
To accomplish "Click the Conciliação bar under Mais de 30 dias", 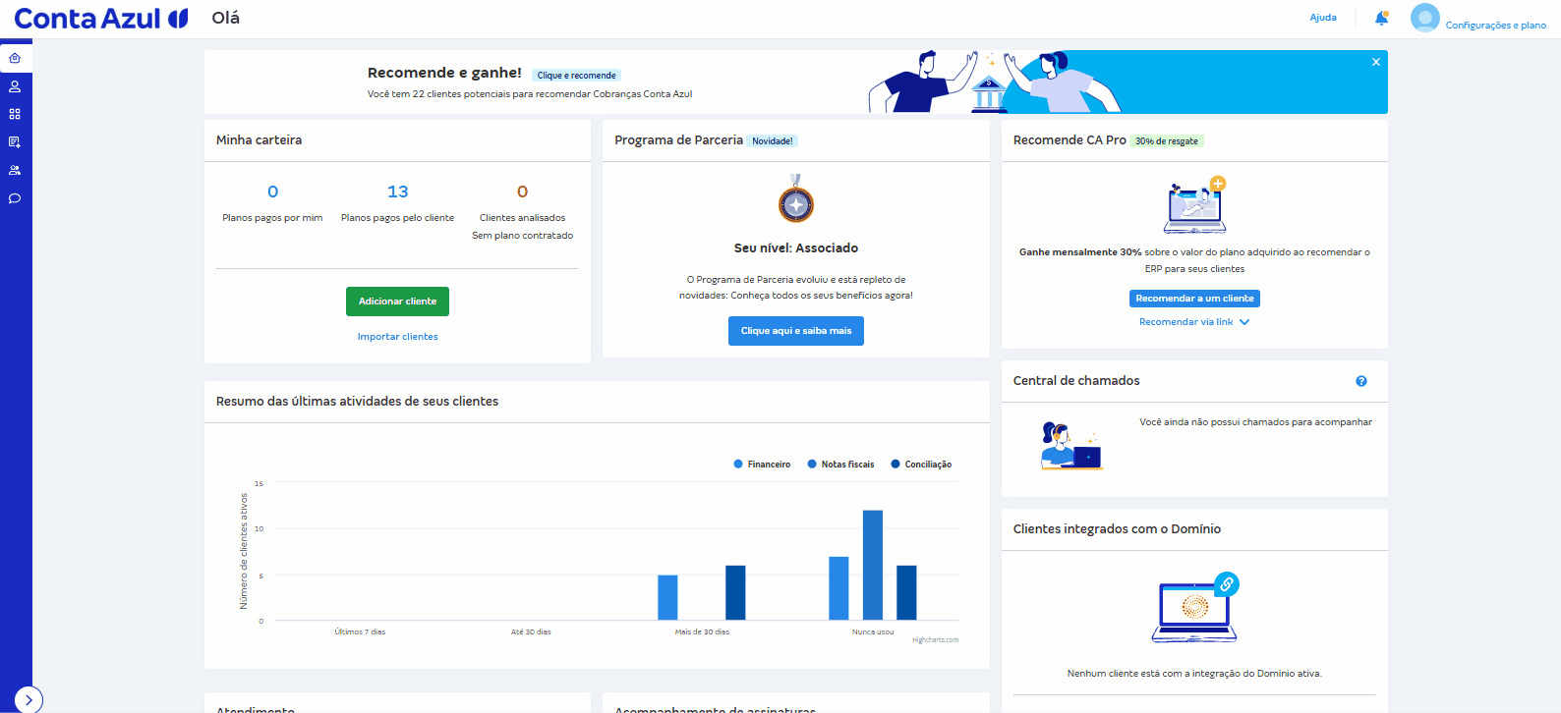I will pos(735,592).
